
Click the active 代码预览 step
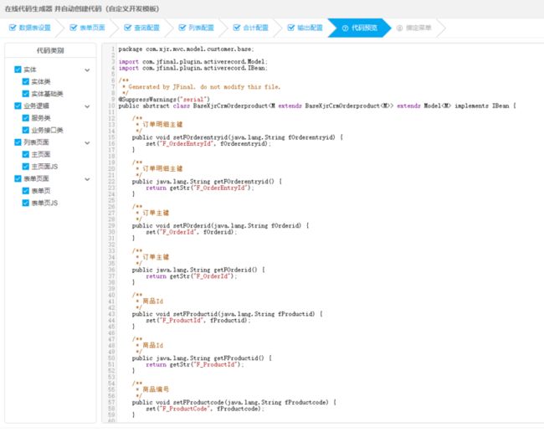(x=359, y=28)
